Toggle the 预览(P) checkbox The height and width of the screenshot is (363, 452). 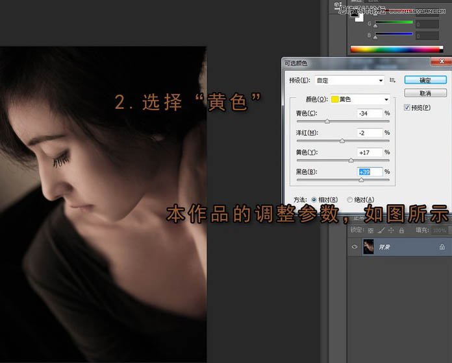407,108
